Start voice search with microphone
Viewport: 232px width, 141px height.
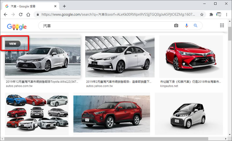coord(186,25)
